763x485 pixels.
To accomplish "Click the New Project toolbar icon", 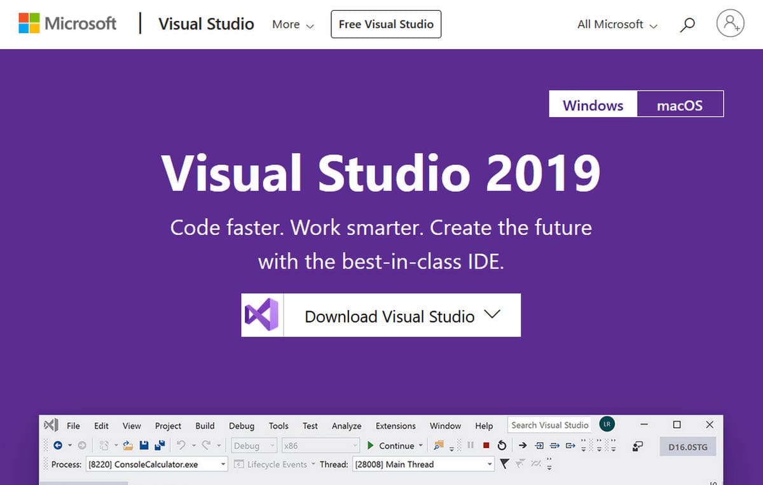I will tap(105, 446).
